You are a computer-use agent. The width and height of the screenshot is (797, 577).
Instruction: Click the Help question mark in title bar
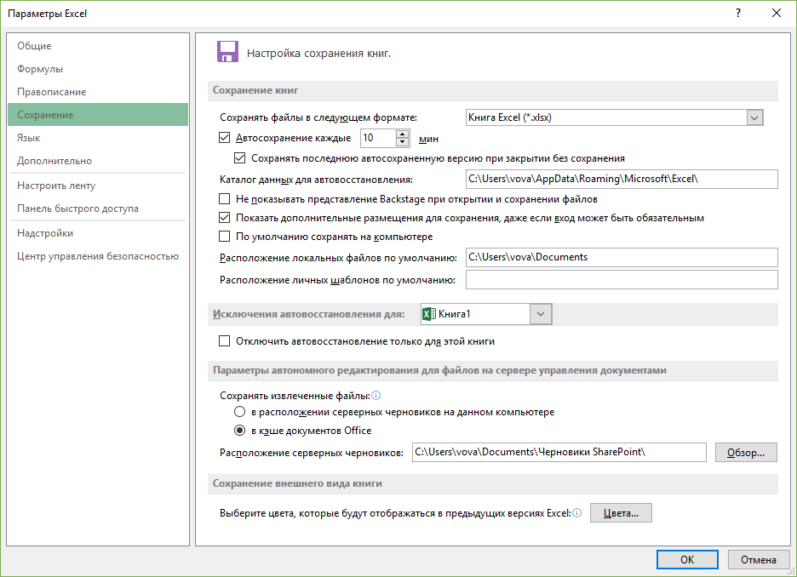(x=737, y=13)
